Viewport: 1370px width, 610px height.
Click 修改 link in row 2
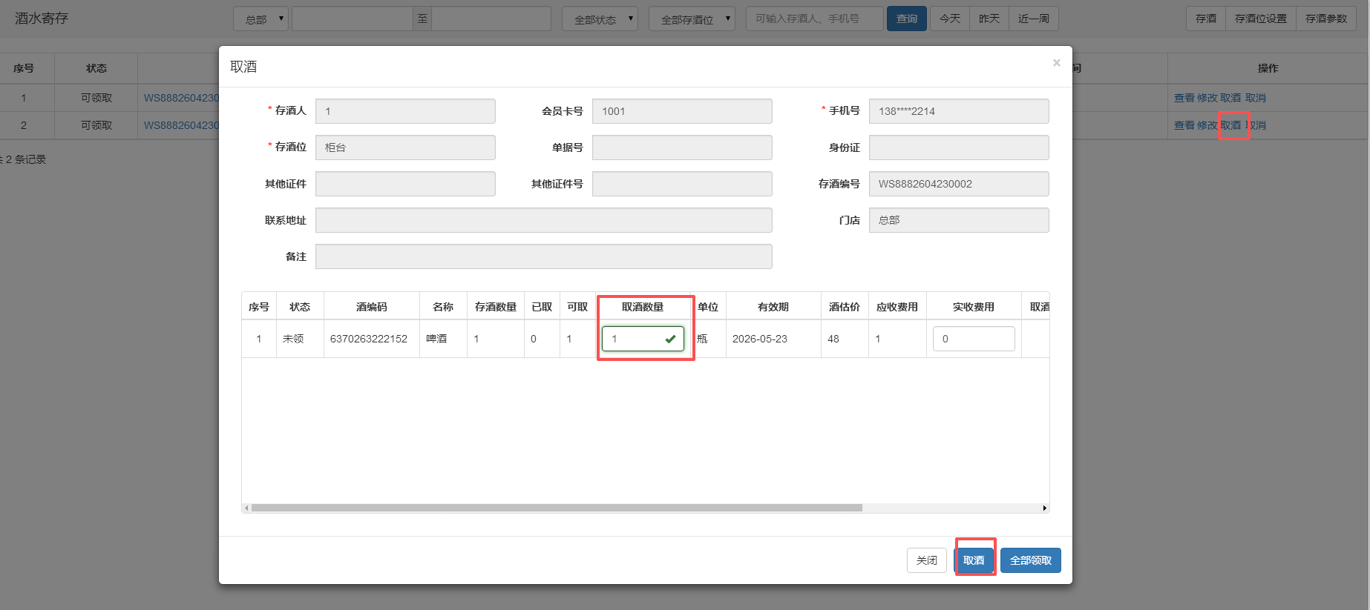[x=1207, y=125]
